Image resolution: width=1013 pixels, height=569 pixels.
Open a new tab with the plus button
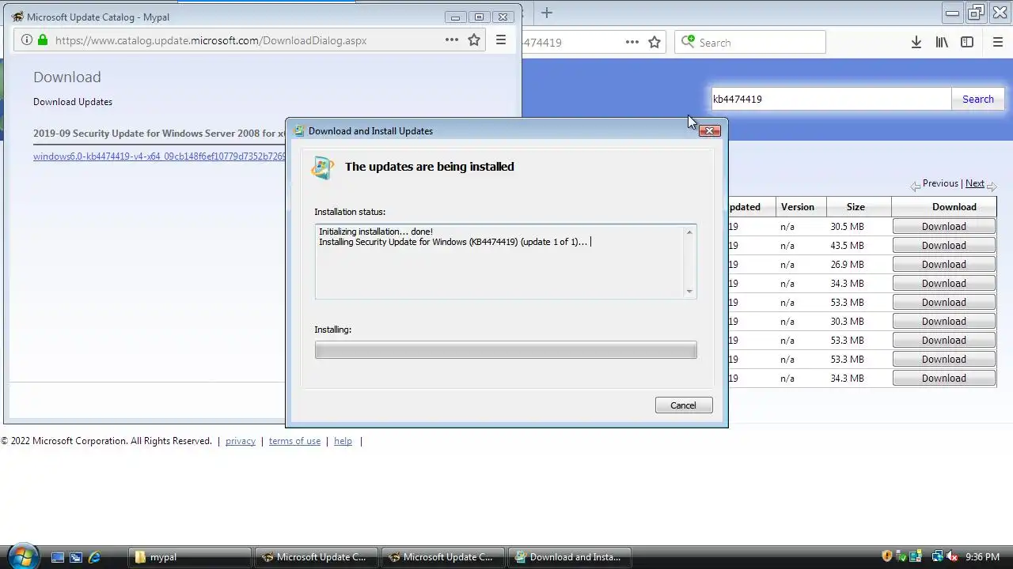[547, 13]
